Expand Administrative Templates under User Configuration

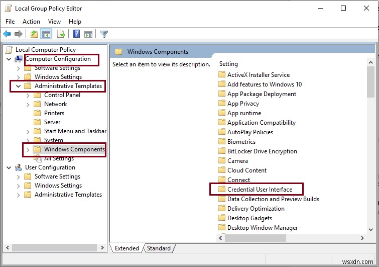tap(19, 195)
